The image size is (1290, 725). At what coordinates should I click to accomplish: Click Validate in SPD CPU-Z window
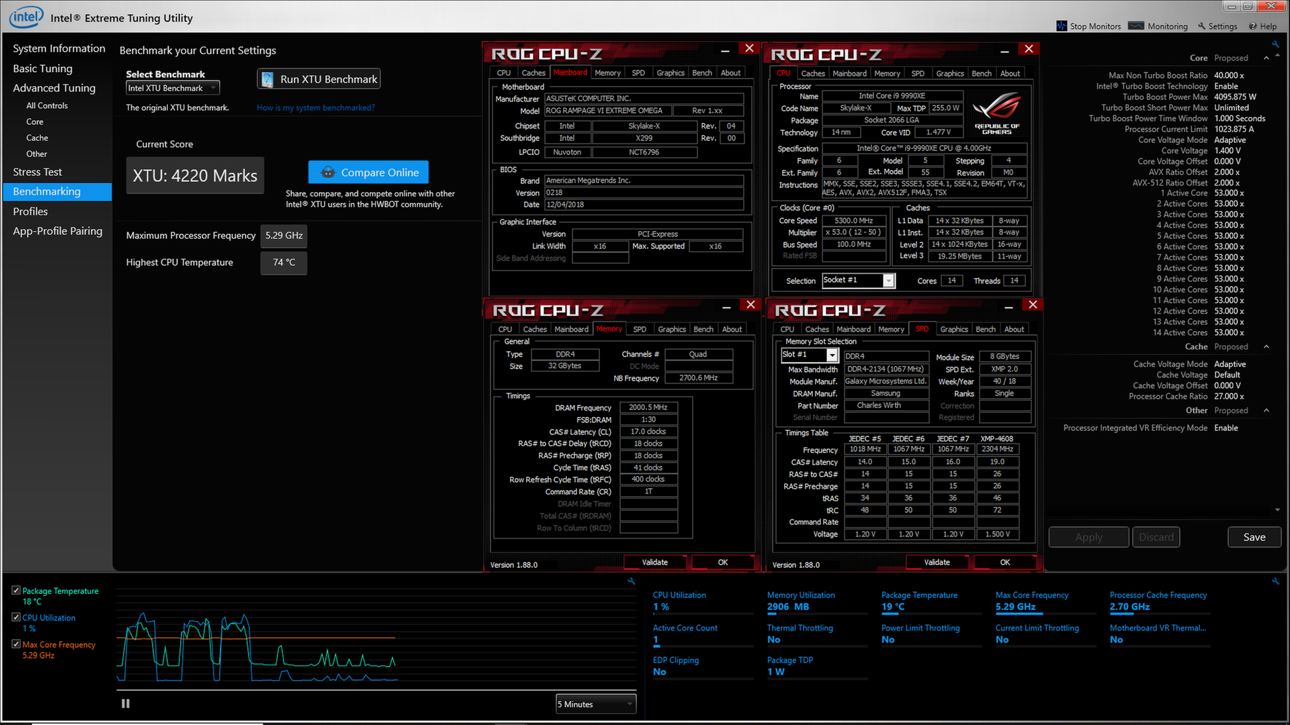(937, 563)
